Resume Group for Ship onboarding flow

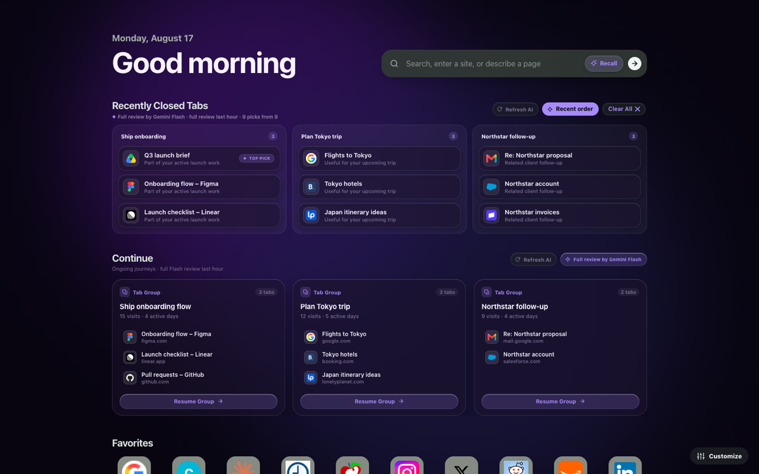pyautogui.click(x=198, y=401)
